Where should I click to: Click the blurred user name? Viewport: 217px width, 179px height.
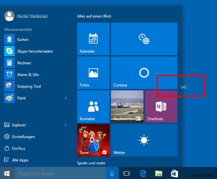[x=32, y=16]
